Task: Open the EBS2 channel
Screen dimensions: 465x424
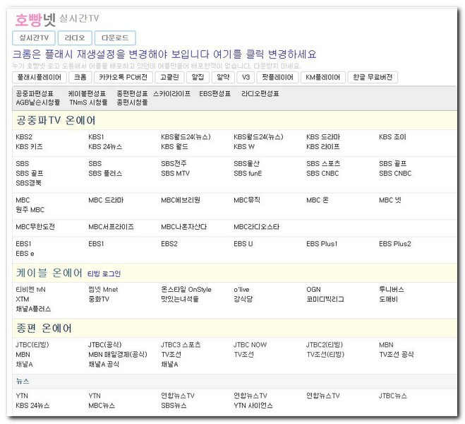Action: (169, 244)
